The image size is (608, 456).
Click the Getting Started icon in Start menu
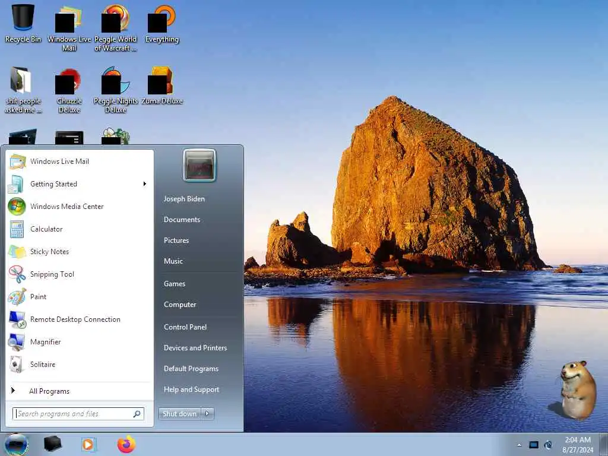click(16, 184)
